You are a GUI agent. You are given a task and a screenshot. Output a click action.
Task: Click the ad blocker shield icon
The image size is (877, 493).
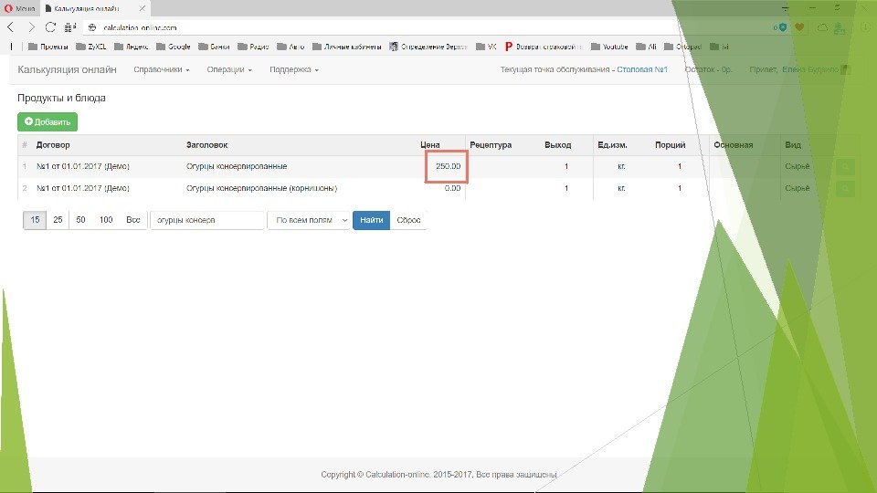point(782,27)
